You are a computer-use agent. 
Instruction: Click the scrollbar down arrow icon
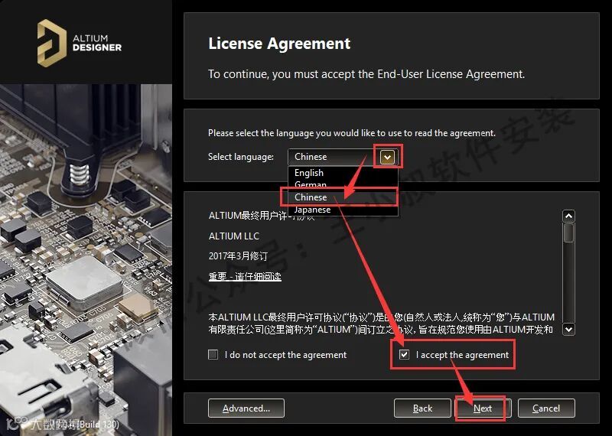(x=568, y=329)
